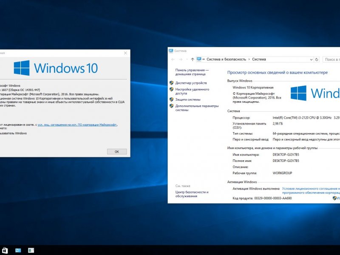Image resolution: width=340 pixels, height=255 pixels.
Task: Focus the search box in System window
Action: [x=331, y=59]
